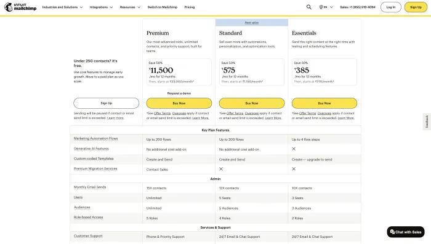Open Generative AI Features info
Viewport: 431px width, 244px height.
point(91,149)
